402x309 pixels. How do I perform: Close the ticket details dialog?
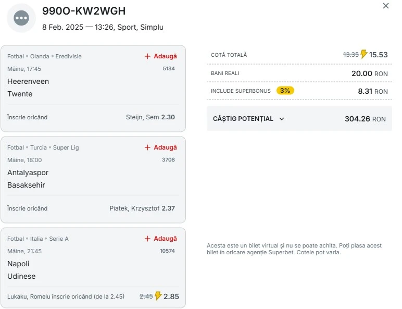(x=385, y=6)
